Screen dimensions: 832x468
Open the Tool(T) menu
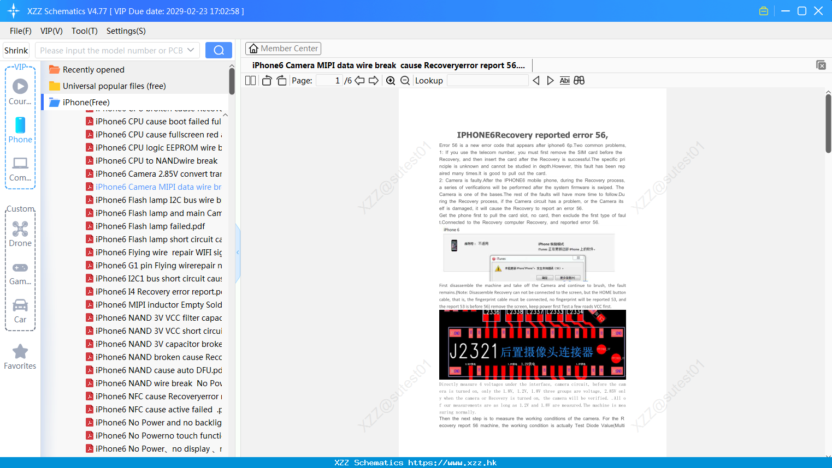pyautogui.click(x=84, y=31)
